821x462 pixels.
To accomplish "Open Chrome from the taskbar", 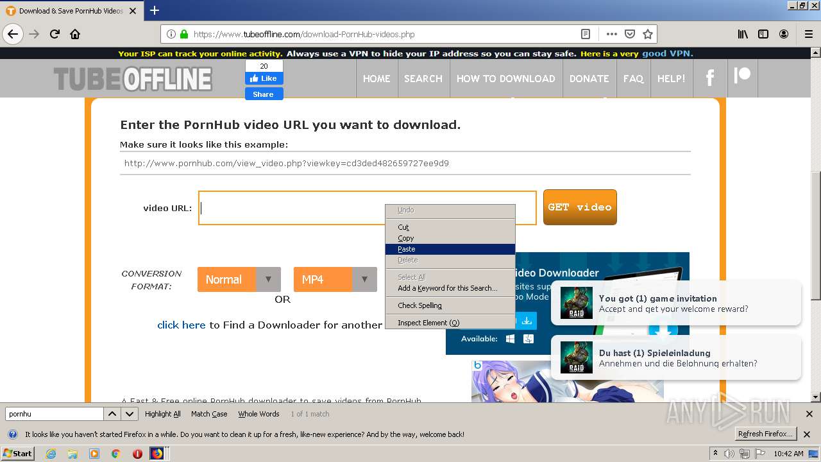I will click(116, 454).
